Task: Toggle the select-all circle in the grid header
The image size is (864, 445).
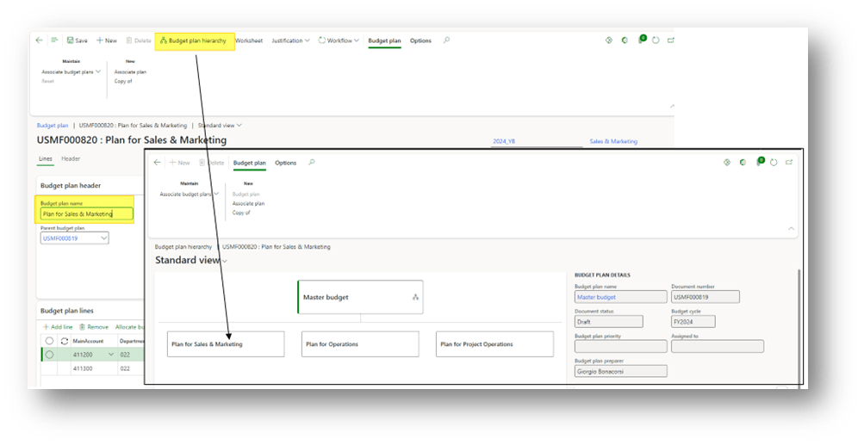Action: (49, 341)
